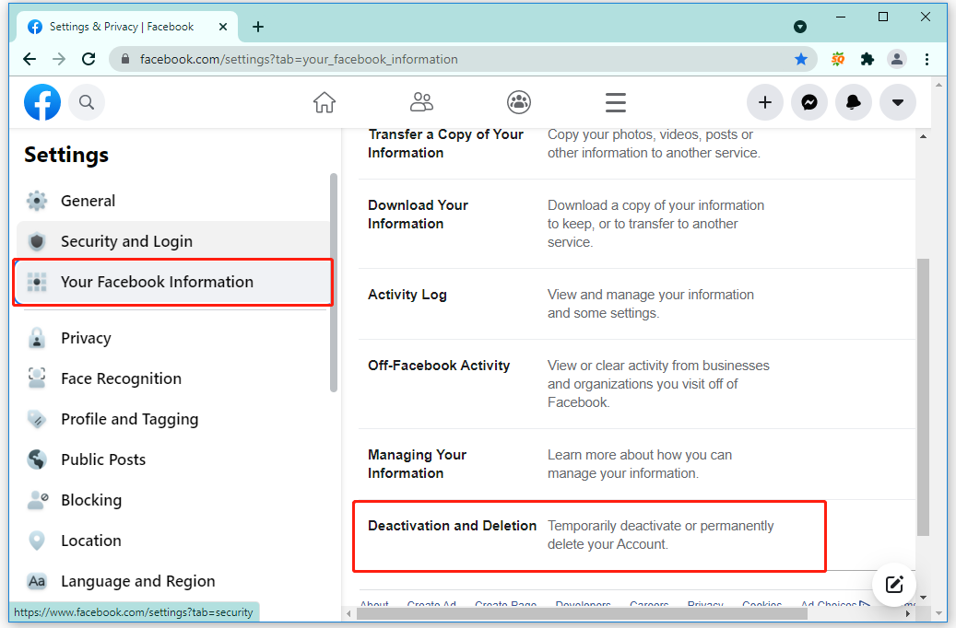The width and height of the screenshot is (956, 628).
Task: Click the Profile and Tagging tag icon
Action: tap(37, 419)
